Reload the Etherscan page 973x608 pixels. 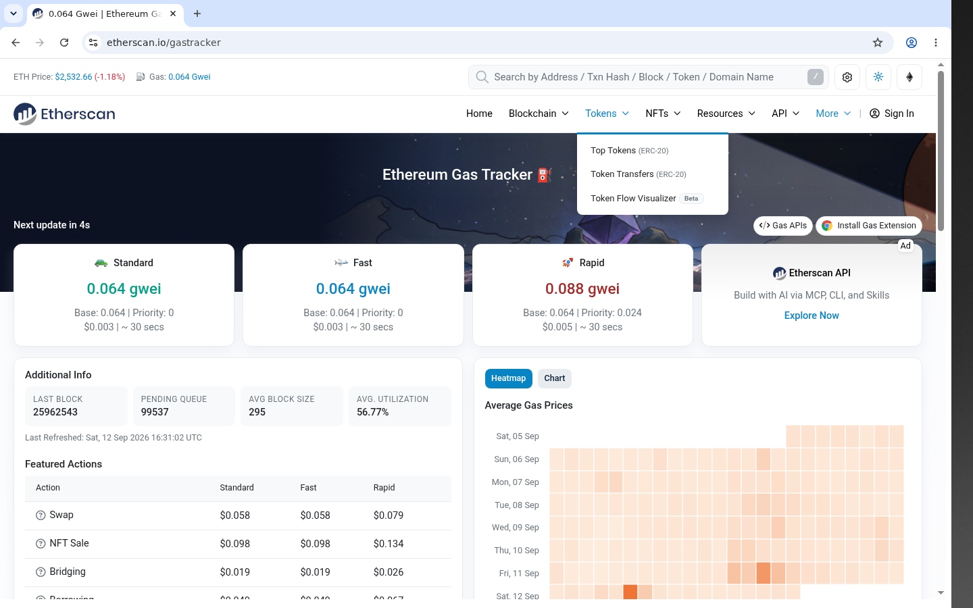[64, 43]
